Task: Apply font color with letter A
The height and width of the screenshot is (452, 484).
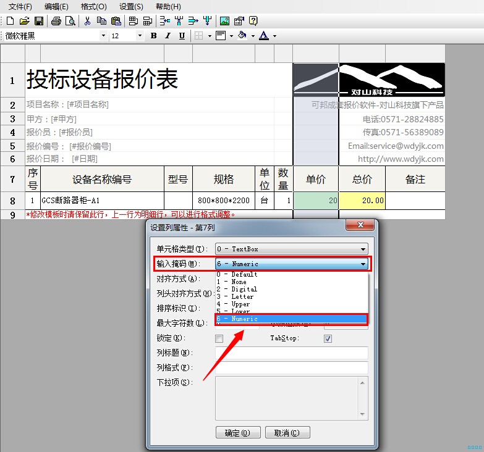Action: [264, 36]
